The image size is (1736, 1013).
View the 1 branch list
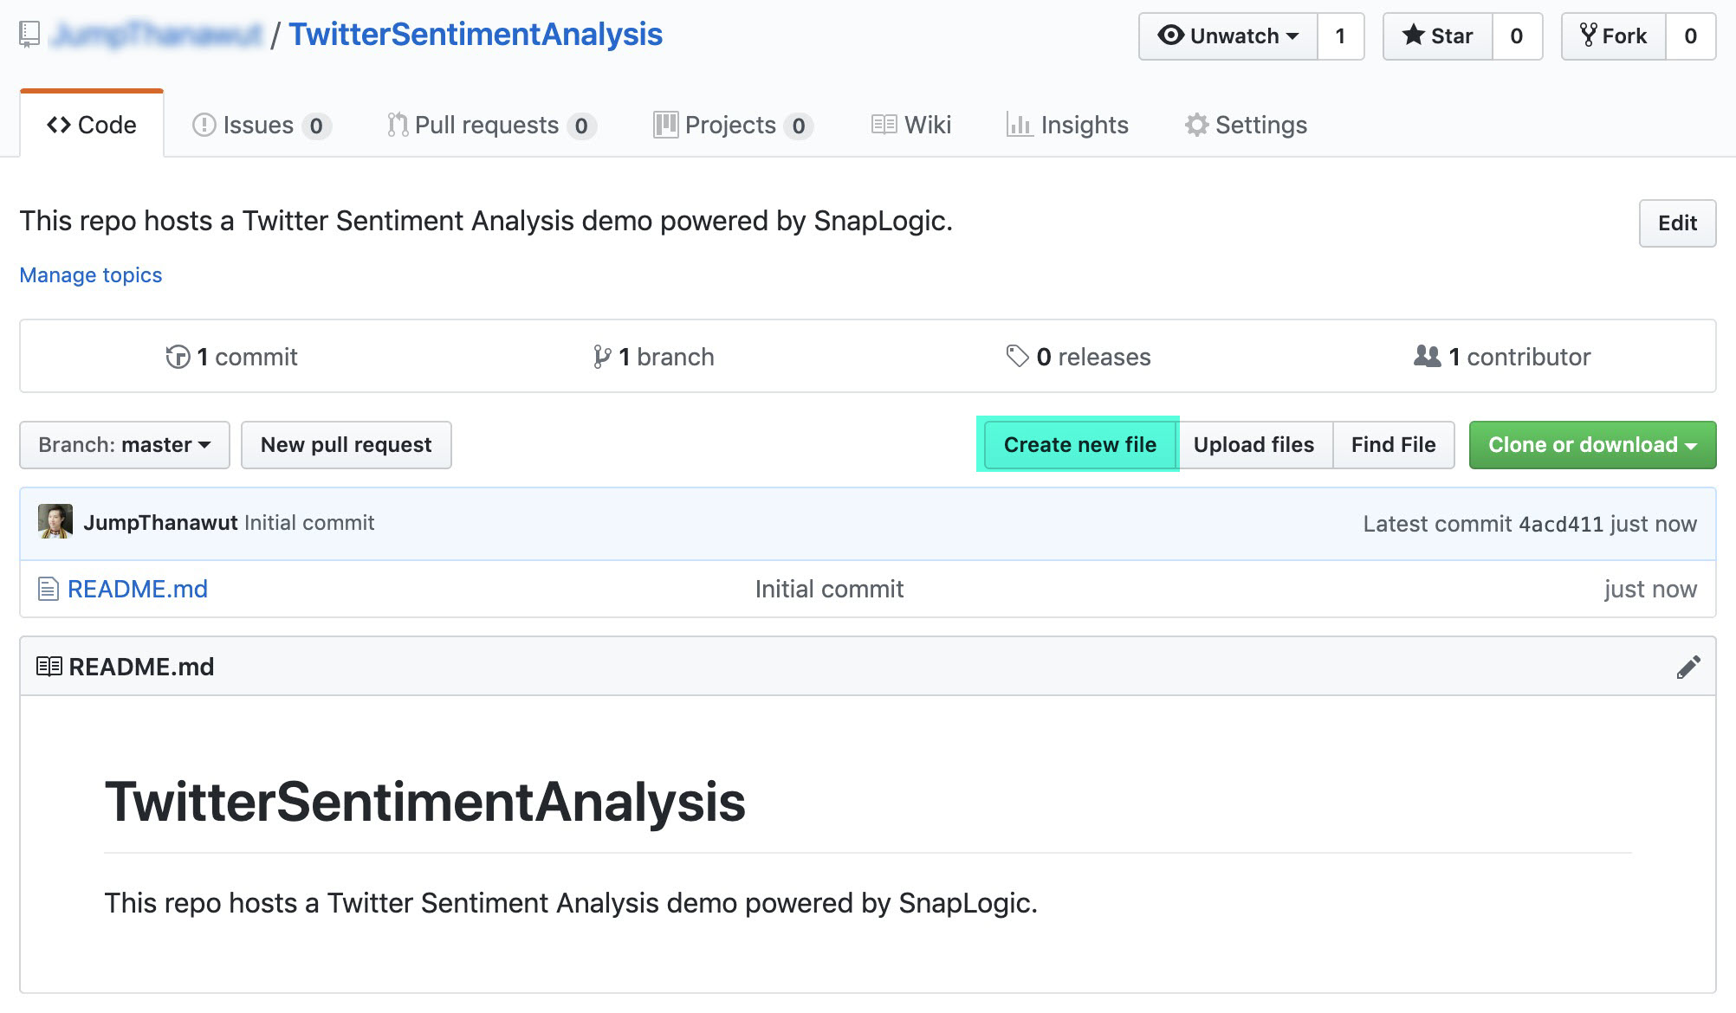[x=653, y=357]
